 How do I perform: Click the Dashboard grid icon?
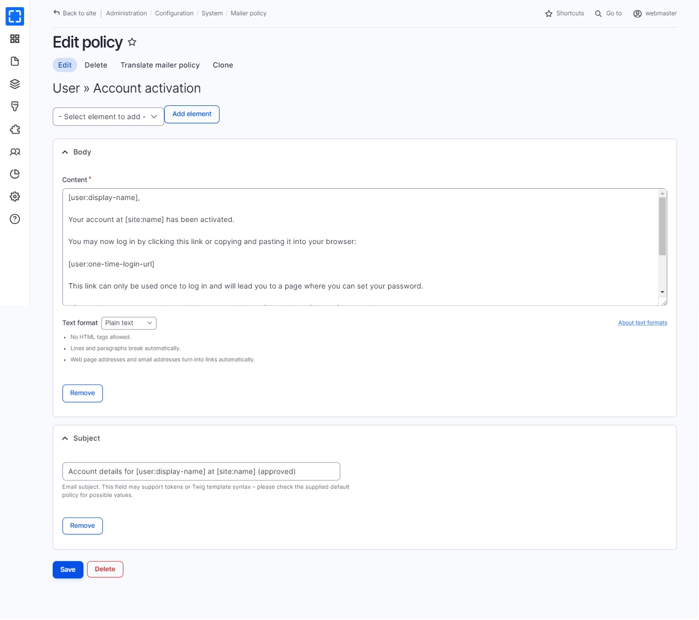point(15,39)
